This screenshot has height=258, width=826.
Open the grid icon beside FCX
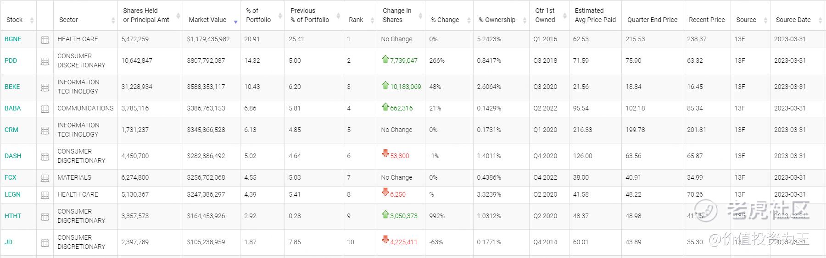(x=45, y=178)
